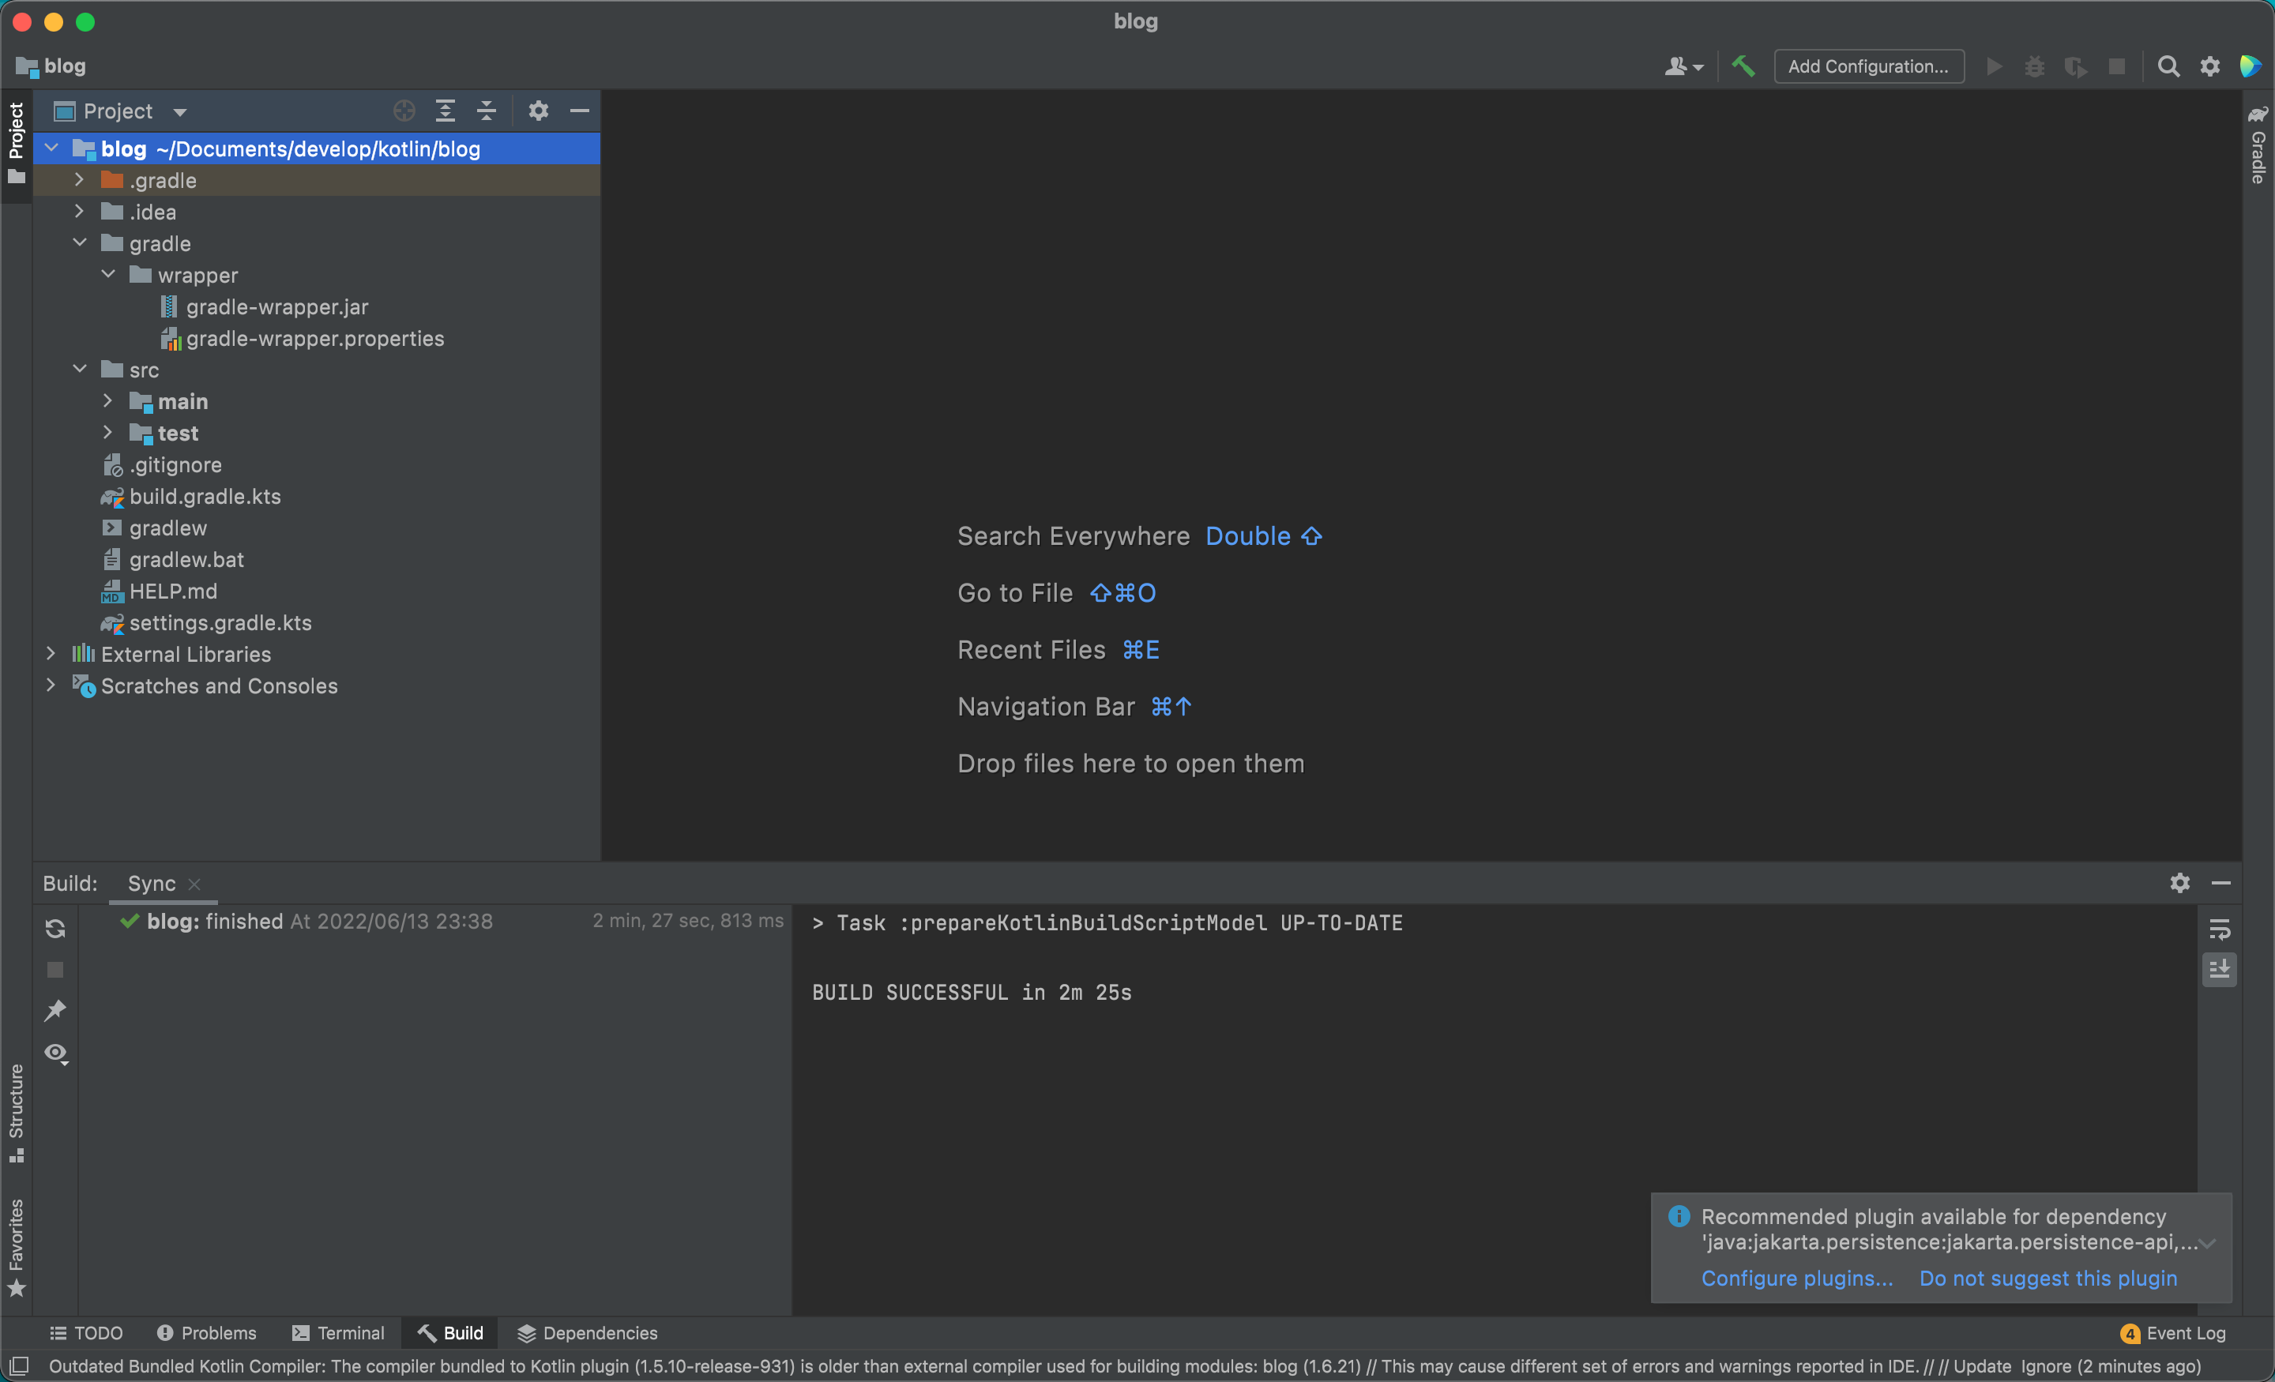Hide the Project panel with minus icon
This screenshot has height=1382, width=2275.
pos(580,111)
